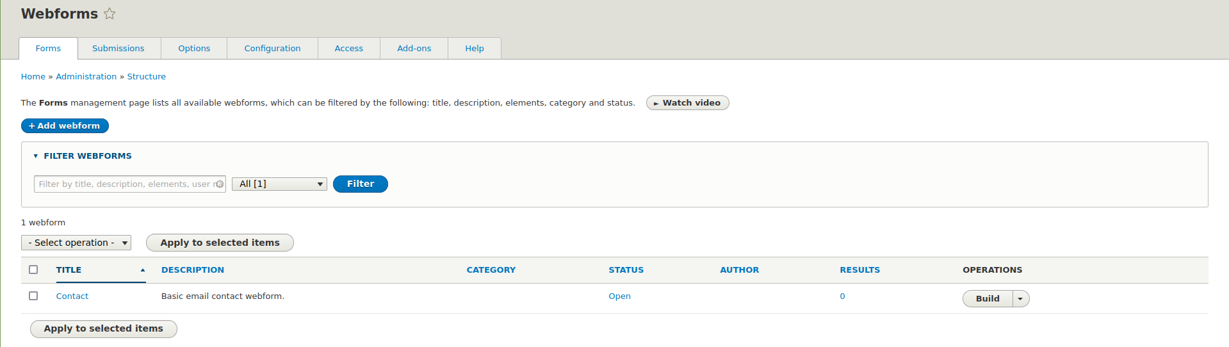Open the category filter dropdown All [1]
The image size is (1229, 347).
(x=279, y=184)
